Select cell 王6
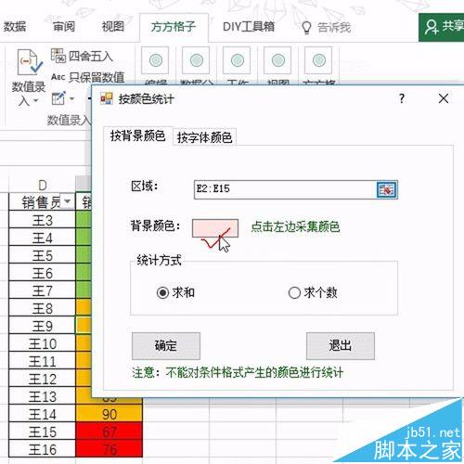The width and height of the screenshot is (464, 464). tap(43, 273)
